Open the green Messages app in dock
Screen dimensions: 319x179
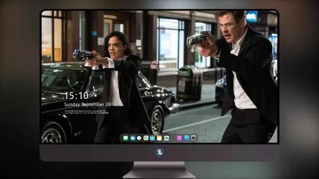click(125, 138)
